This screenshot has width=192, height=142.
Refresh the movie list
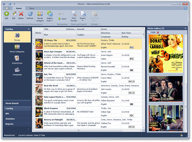pyautogui.click(x=30, y=15)
